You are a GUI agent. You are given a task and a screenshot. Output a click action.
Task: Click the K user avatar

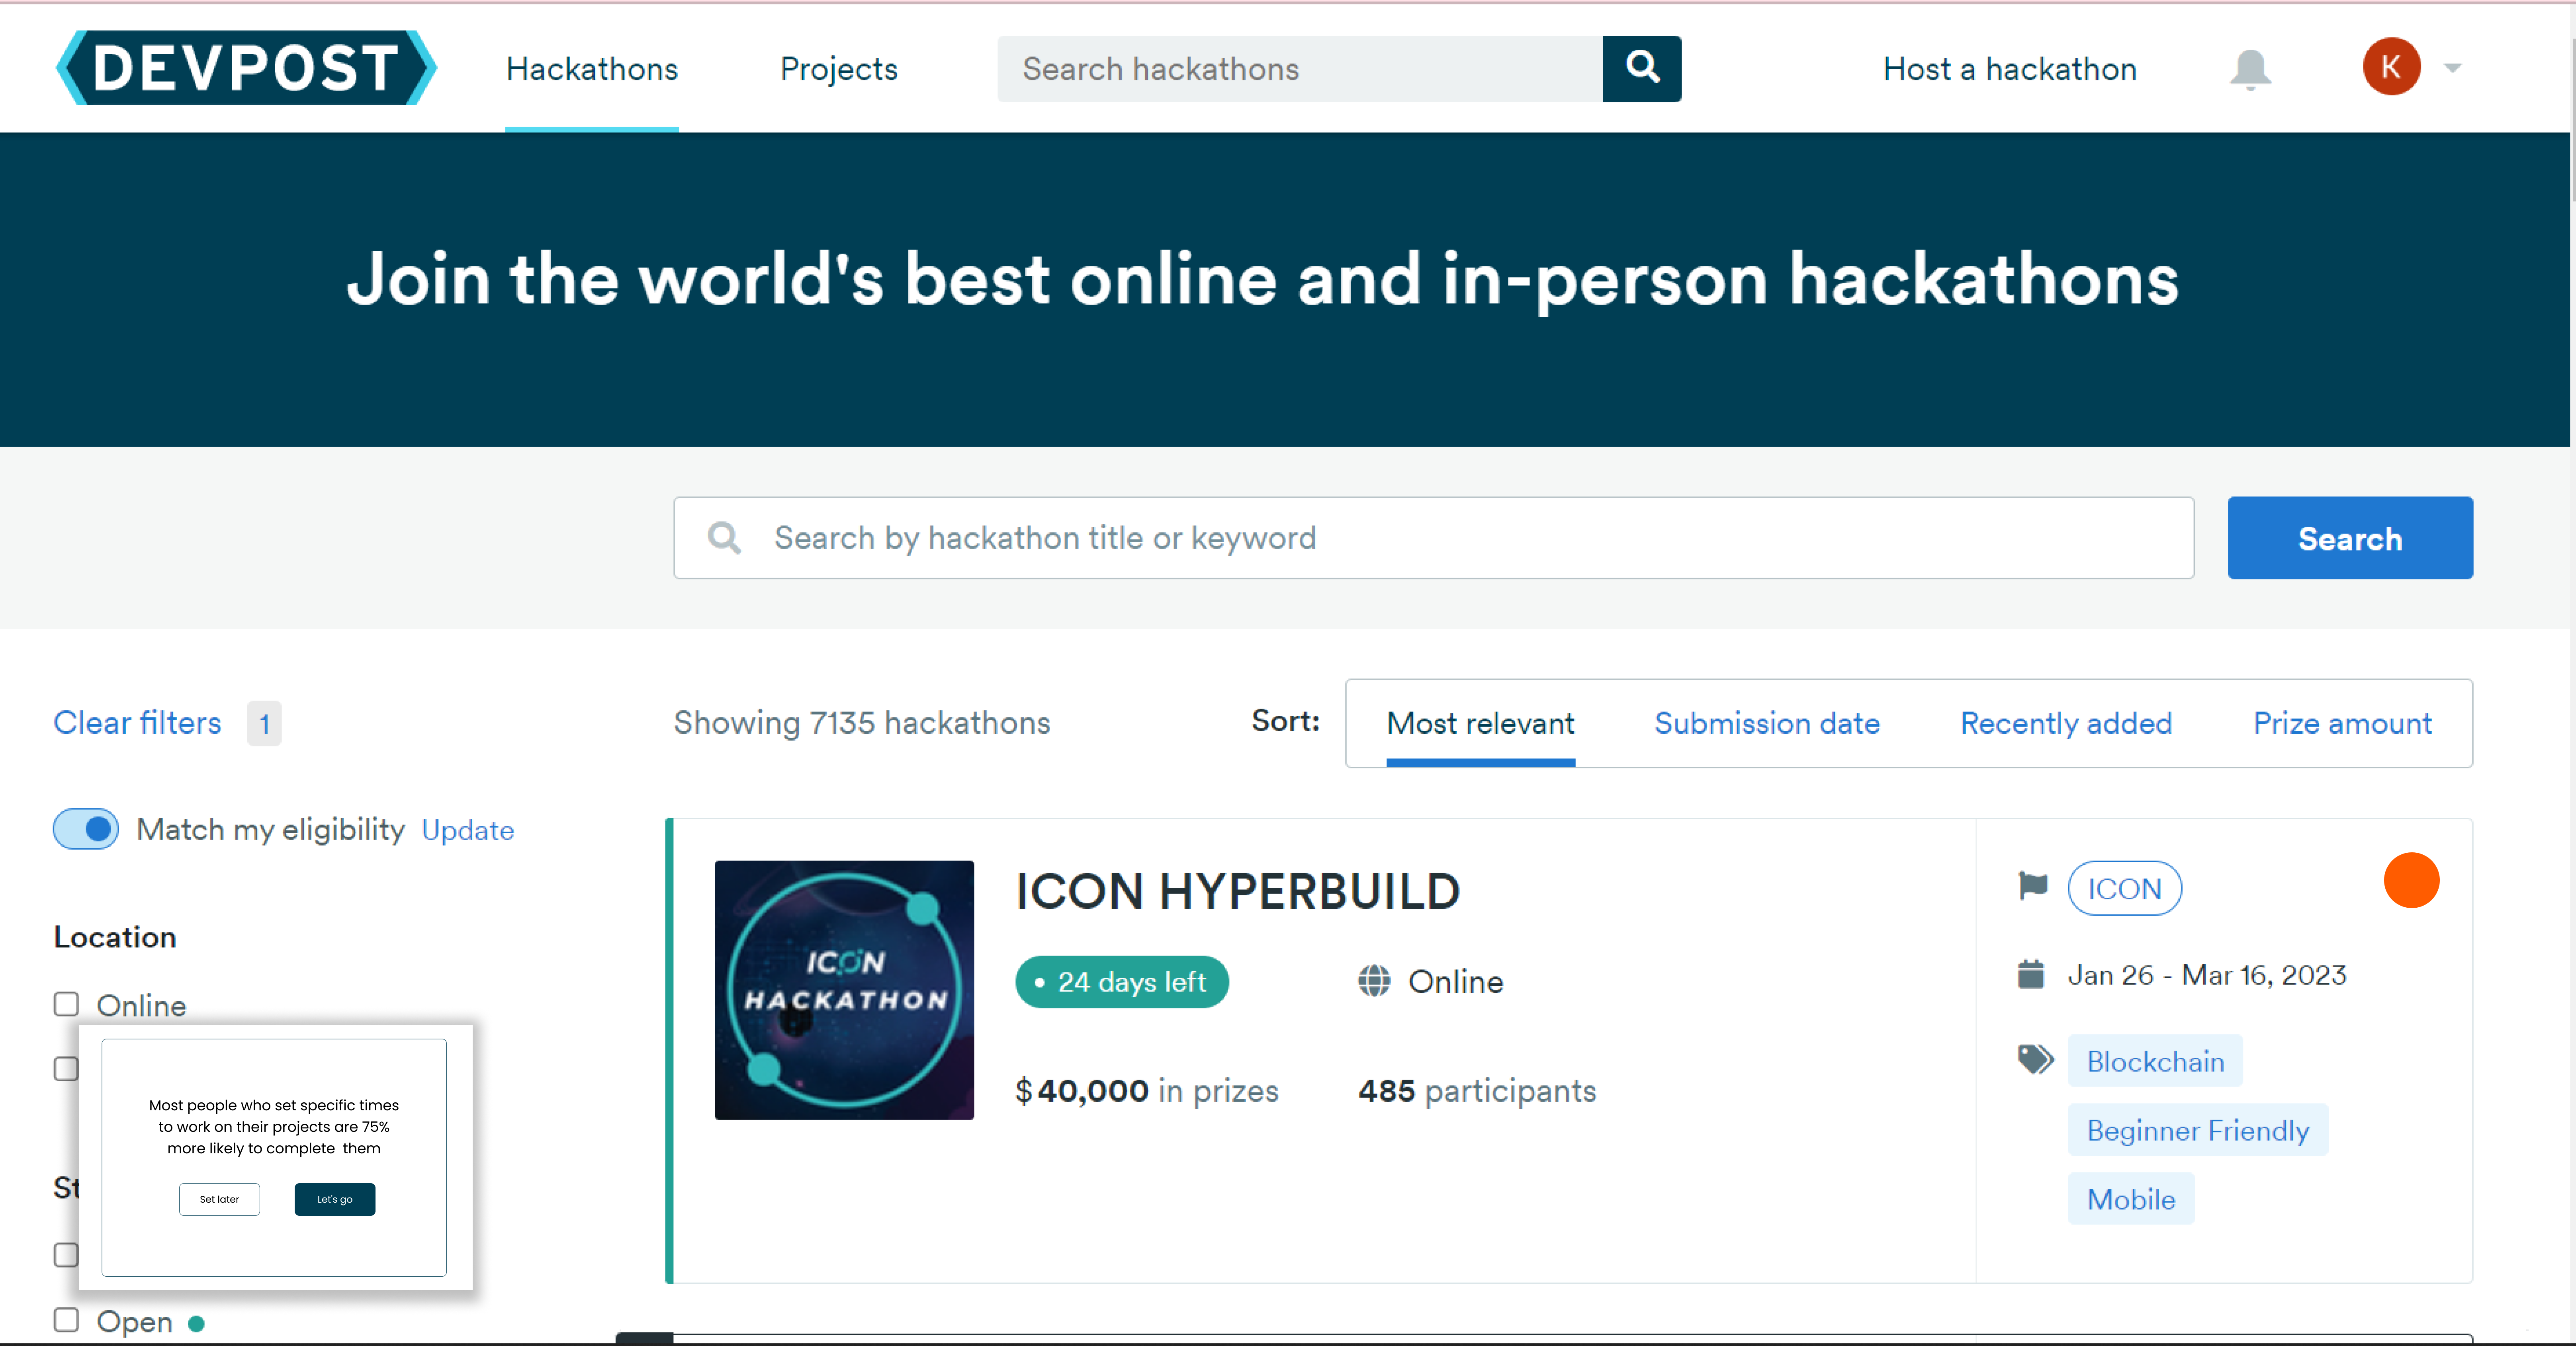(x=2390, y=67)
